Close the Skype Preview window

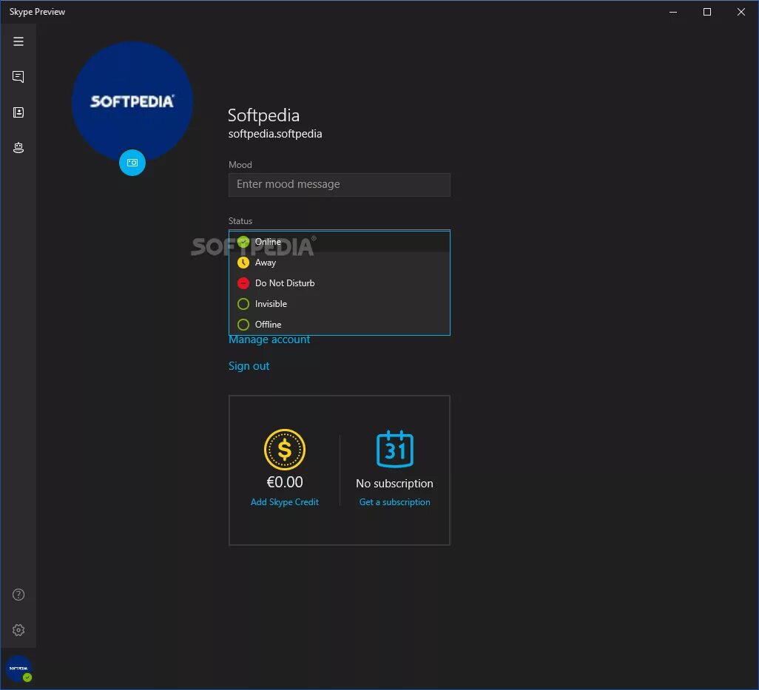point(741,12)
